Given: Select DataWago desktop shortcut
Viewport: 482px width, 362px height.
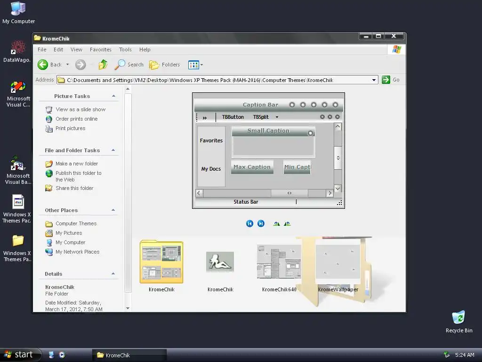Looking at the screenshot, I should pos(17,51).
